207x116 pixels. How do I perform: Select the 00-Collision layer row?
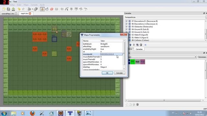165,40
